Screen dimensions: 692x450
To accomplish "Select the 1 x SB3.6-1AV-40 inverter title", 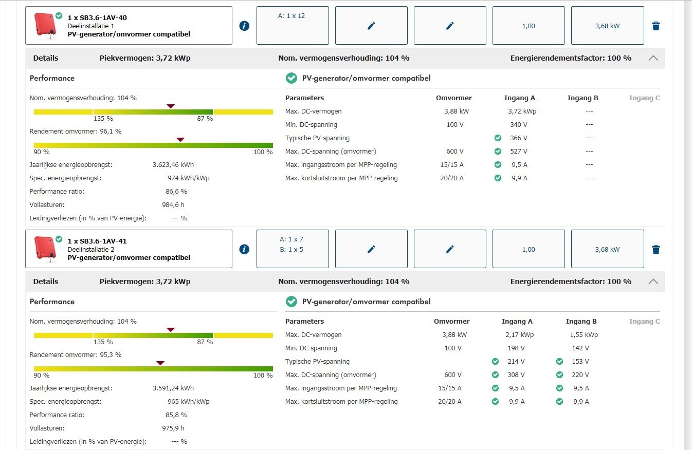I will tap(97, 17).
